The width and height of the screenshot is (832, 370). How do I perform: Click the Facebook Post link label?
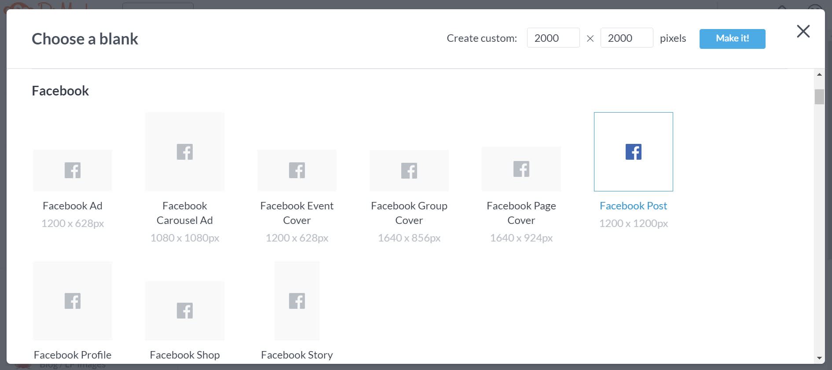point(634,206)
